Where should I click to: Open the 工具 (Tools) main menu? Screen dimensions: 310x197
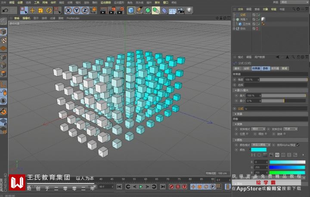(x=37, y=3)
